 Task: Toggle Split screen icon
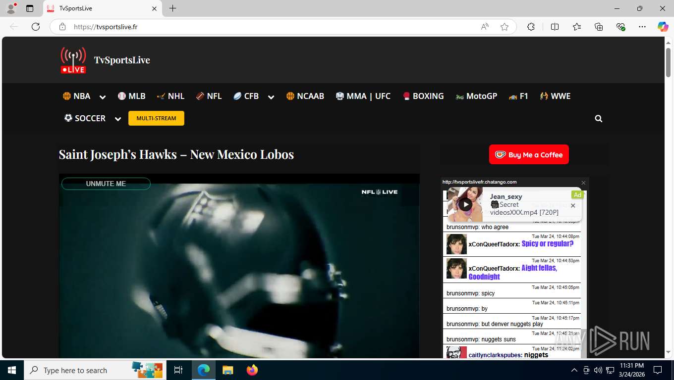point(555,27)
